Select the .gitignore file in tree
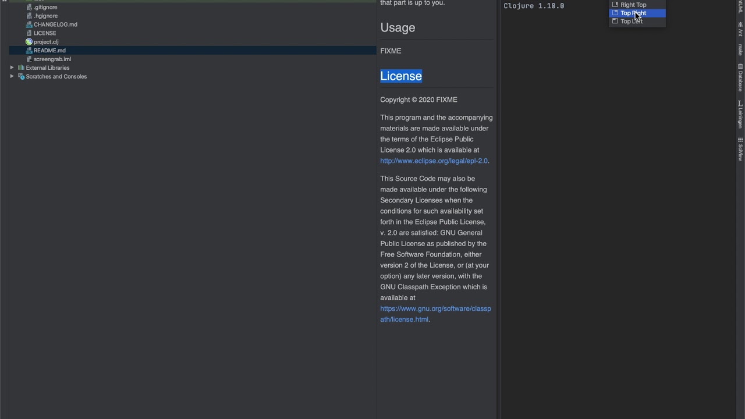 point(45,8)
